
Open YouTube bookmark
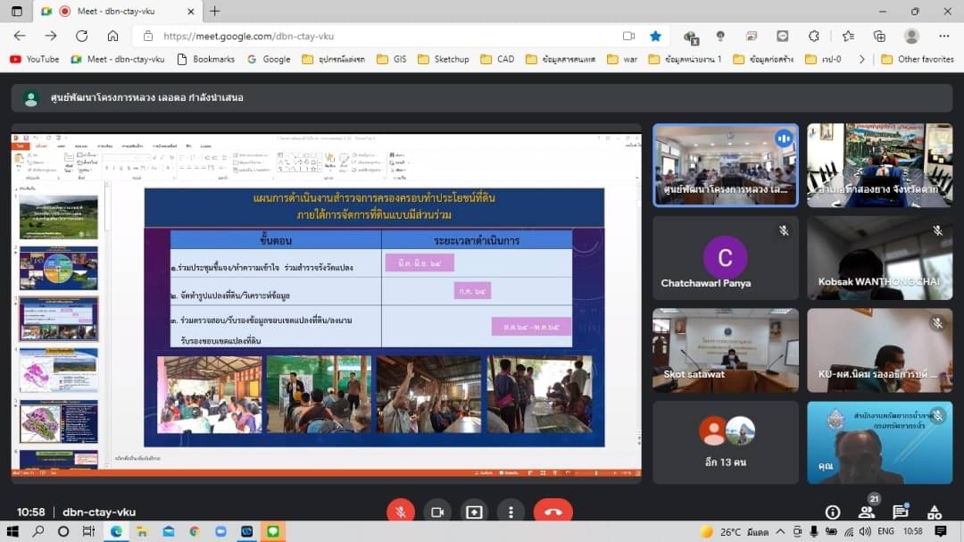(x=35, y=59)
